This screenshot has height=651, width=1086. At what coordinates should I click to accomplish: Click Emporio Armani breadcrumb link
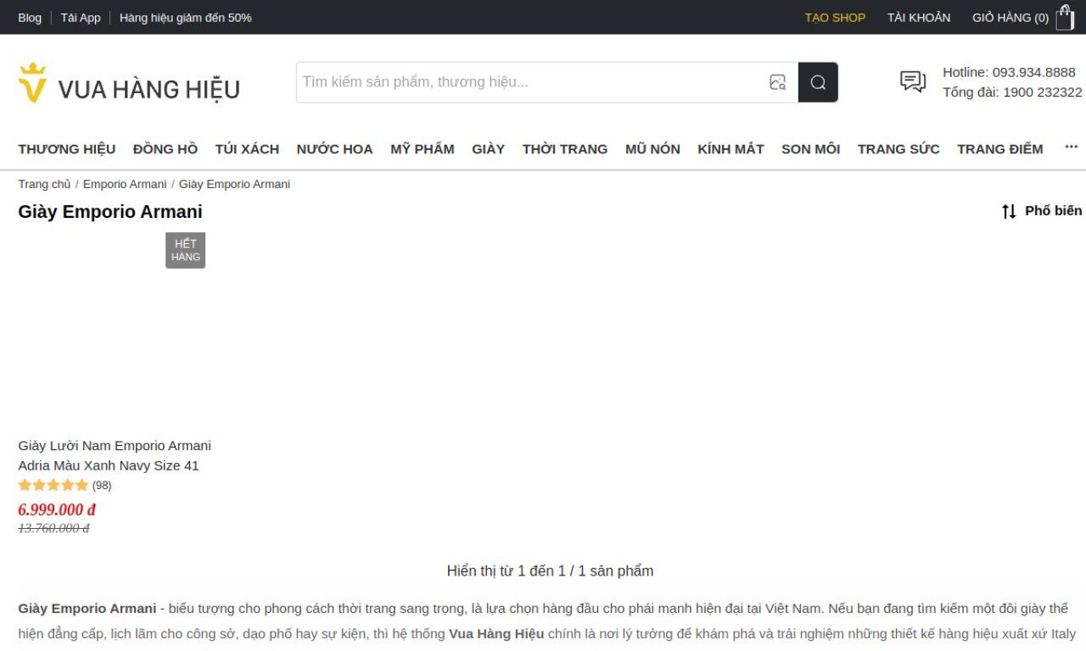[x=125, y=184]
